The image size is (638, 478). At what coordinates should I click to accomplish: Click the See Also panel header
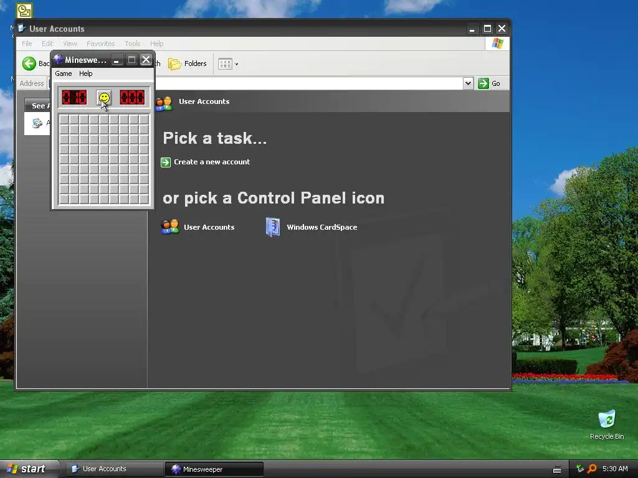point(37,106)
